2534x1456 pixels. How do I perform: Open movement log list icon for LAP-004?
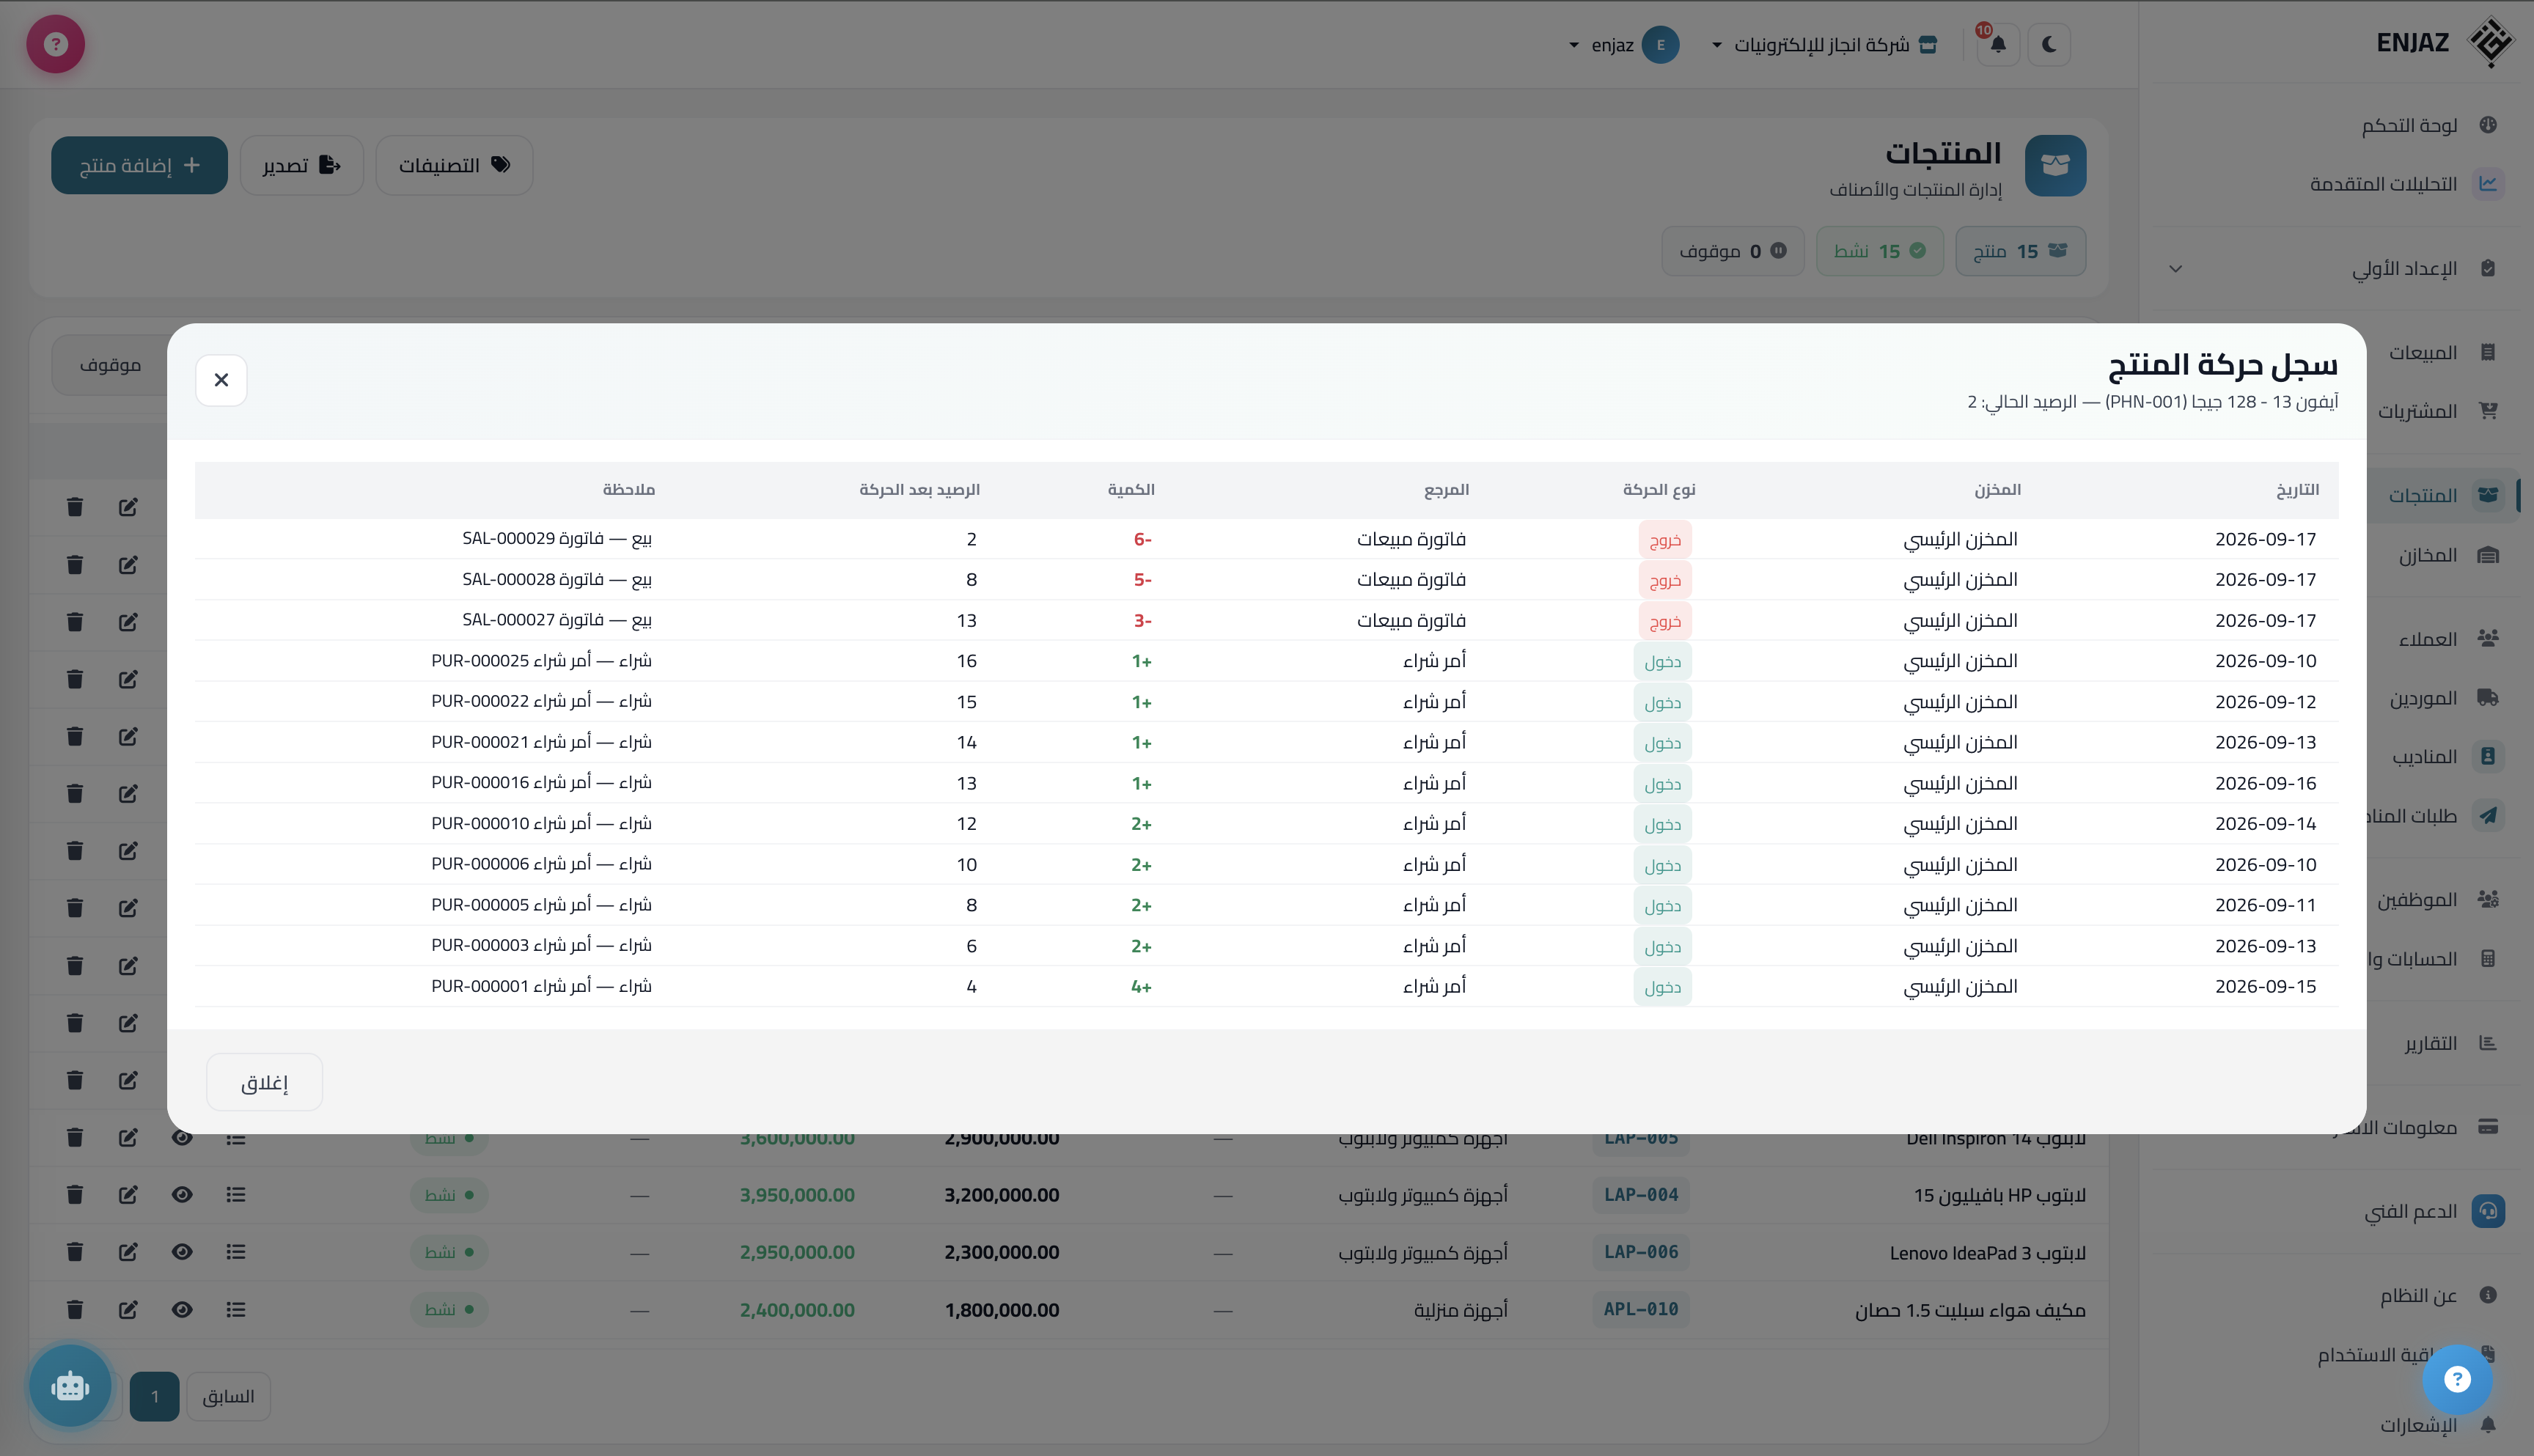(236, 1195)
